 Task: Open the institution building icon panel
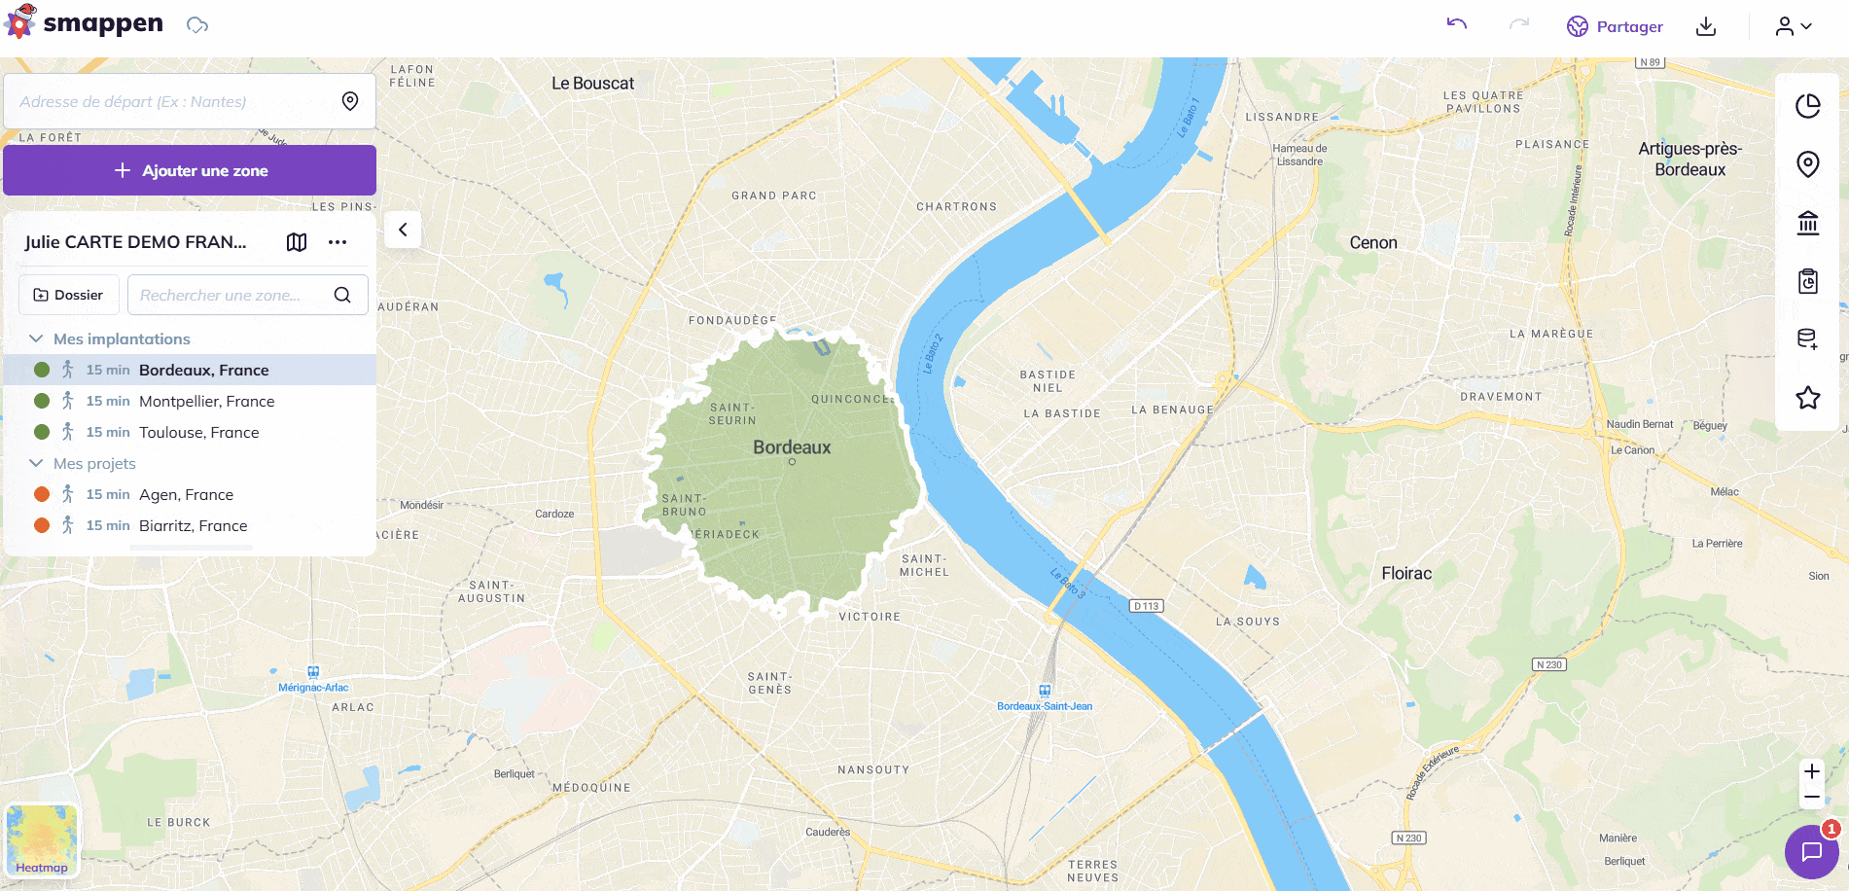(1807, 223)
